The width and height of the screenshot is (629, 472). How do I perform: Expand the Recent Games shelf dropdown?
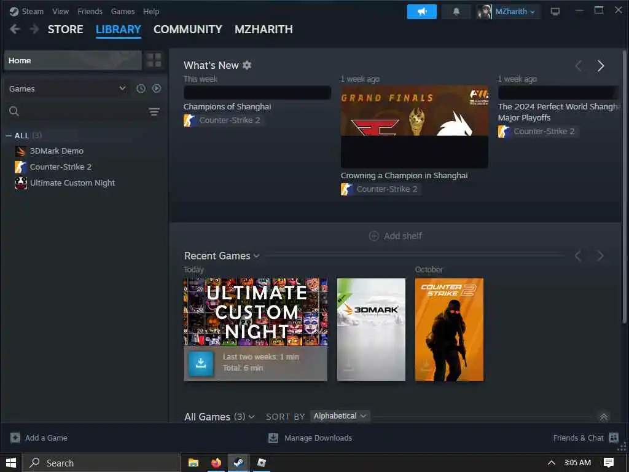click(257, 256)
